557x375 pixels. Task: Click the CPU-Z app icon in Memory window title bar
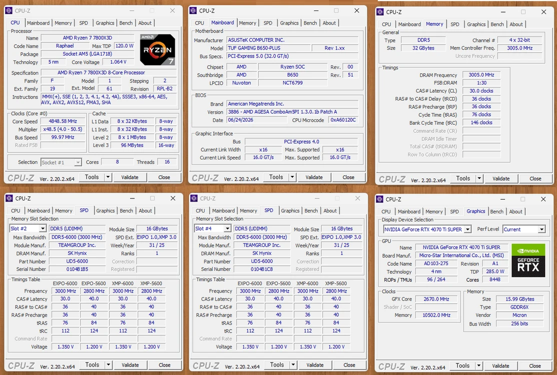(380, 11)
